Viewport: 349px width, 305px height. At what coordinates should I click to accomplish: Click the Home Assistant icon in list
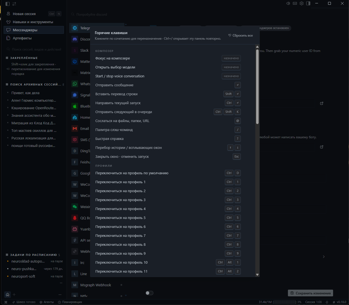pos(74,117)
